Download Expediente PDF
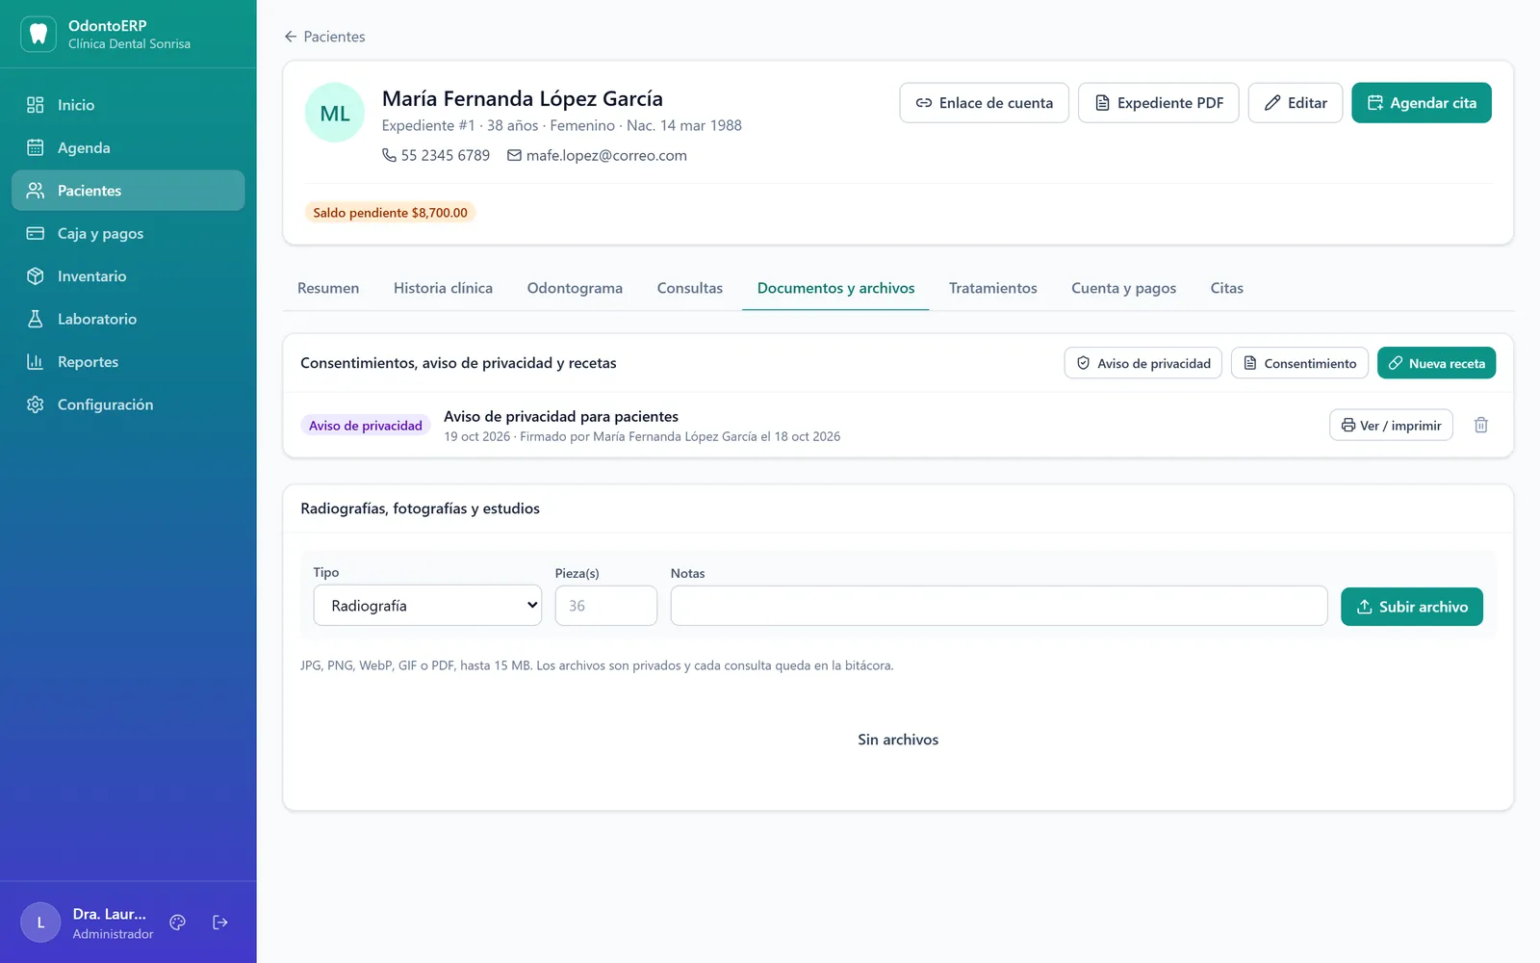 click(1159, 103)
